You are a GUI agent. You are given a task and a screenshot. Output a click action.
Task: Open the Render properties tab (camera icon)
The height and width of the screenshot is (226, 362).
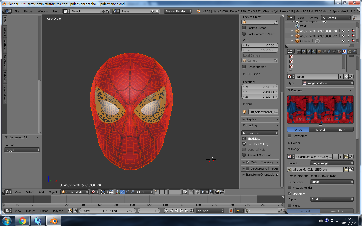tap(299, 51)
